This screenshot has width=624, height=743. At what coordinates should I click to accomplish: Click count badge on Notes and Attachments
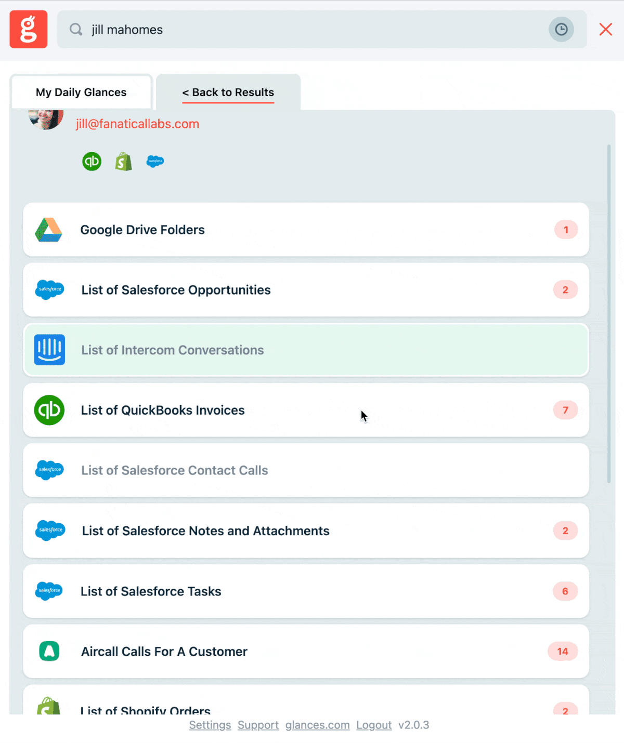pos(565,530)
